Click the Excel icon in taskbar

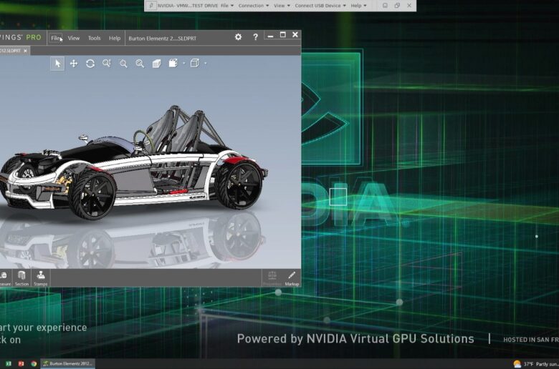click(x=9, y=364)
